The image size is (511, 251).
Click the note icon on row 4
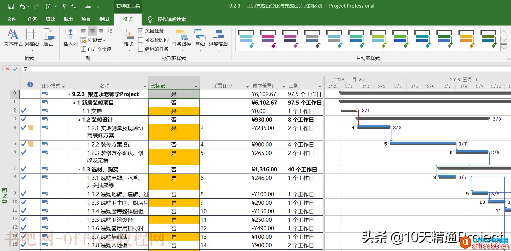tap(31, 128)
